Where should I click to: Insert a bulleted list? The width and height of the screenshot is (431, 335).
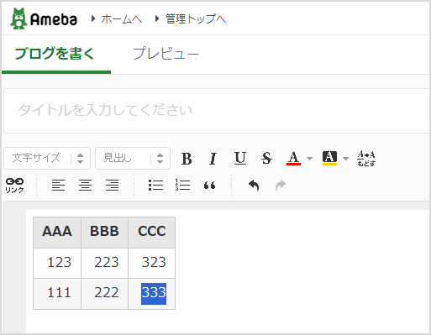click(155, 185)
